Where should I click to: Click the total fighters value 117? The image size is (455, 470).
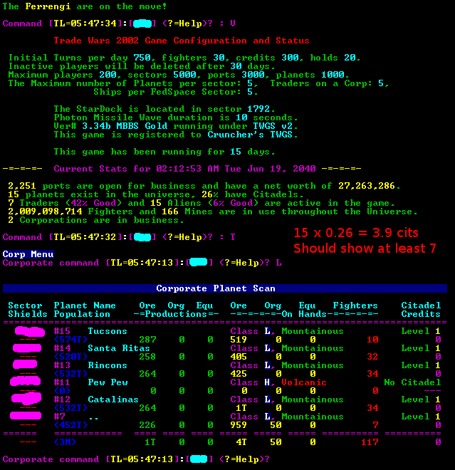pyautogui.click(x=369, y=442)
